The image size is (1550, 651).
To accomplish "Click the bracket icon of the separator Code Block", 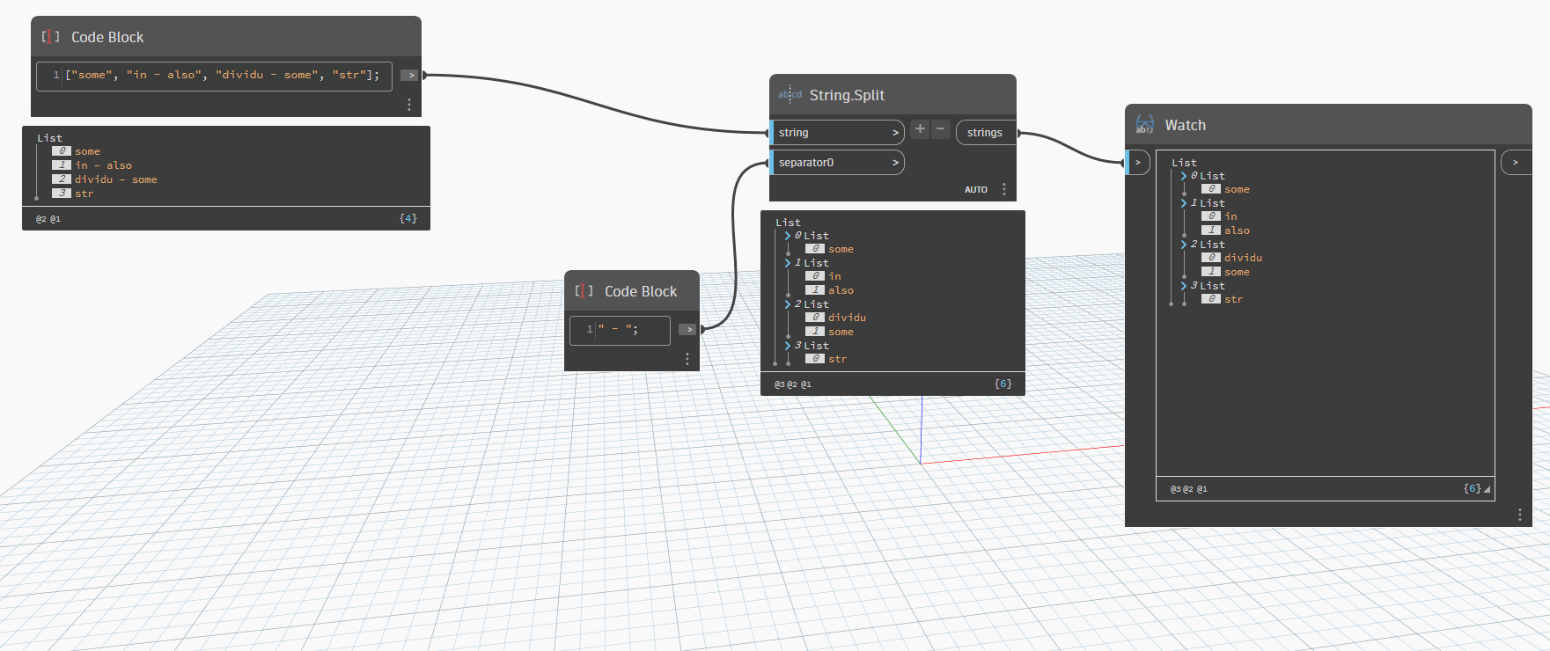I will pos(584,291).
